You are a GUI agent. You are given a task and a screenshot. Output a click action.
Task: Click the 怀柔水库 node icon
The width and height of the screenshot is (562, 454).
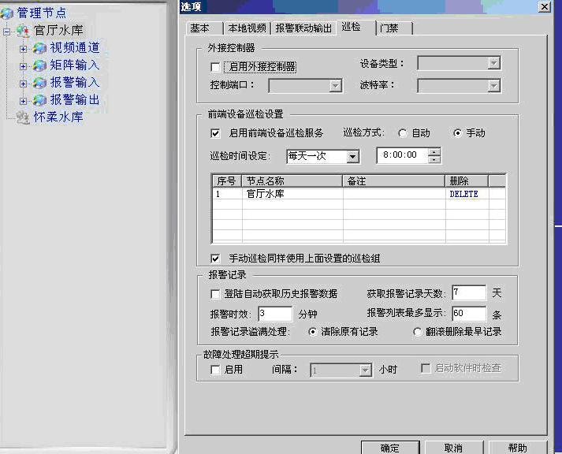pos(23,117)
